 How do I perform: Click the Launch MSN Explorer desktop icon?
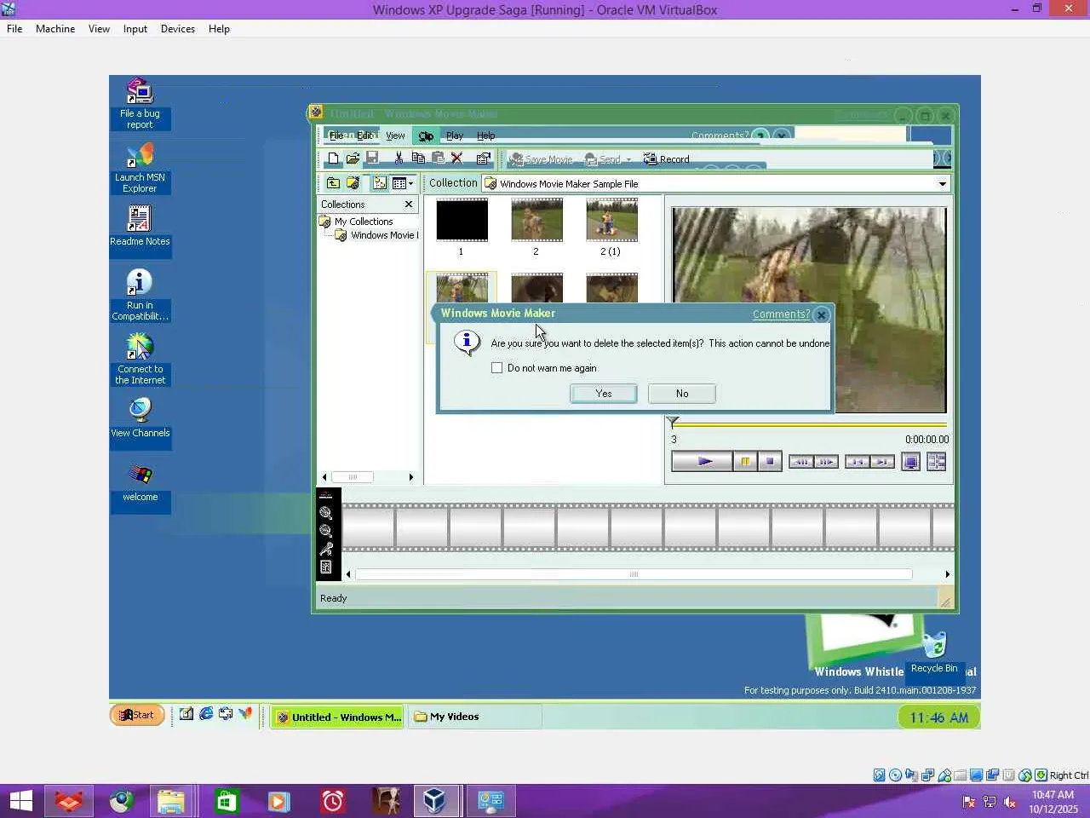click(140, 168)
